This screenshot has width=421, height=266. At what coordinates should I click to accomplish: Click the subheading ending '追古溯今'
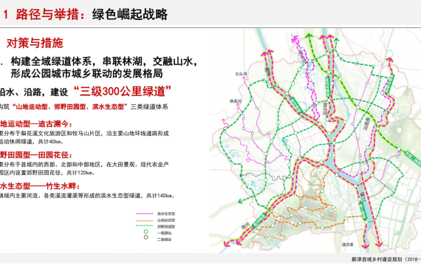click(36, 124)
